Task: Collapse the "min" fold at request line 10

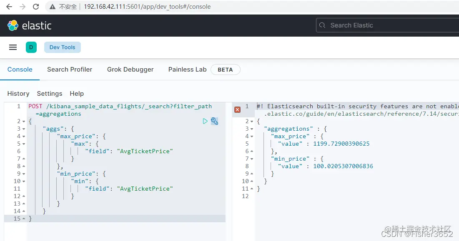Action: point(24,181)
